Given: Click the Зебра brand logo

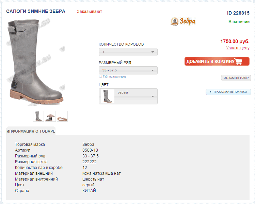Looking at the screenshot, I should coord(183,21).
